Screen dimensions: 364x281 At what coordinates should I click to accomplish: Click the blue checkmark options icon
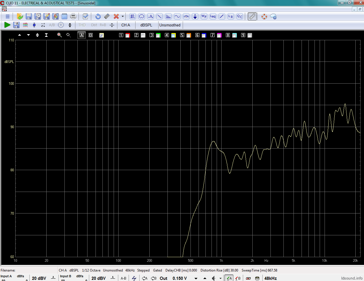coord(85,16)
